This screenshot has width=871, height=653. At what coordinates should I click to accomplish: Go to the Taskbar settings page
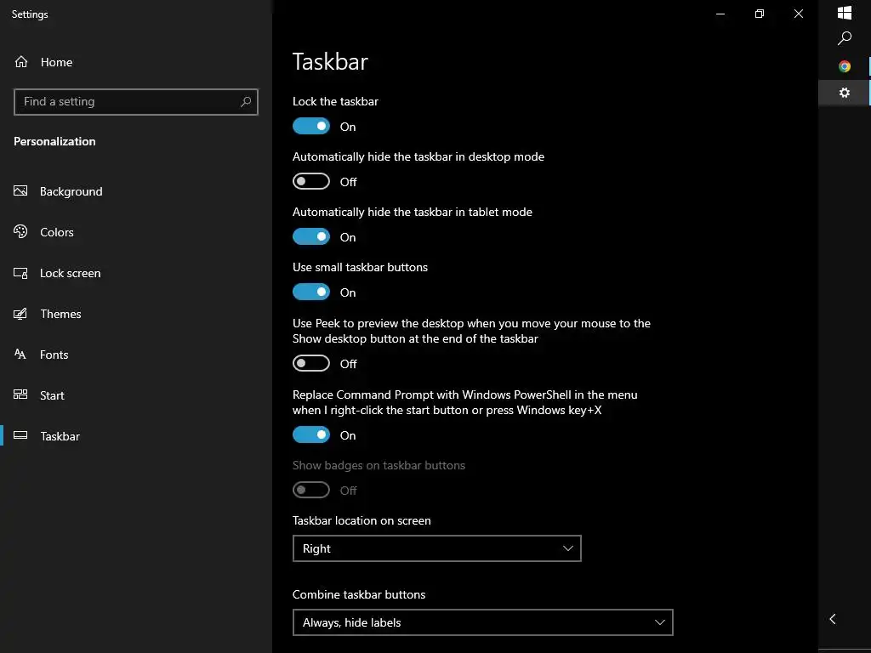point(60,436)
